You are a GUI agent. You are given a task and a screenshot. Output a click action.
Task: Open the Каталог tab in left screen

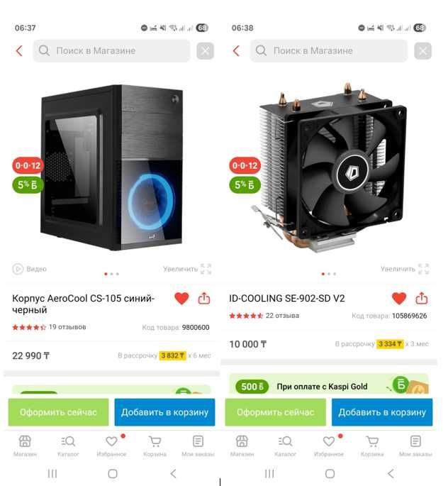click(68, 446)
